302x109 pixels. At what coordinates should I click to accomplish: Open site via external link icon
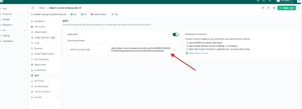click(80, 8)
